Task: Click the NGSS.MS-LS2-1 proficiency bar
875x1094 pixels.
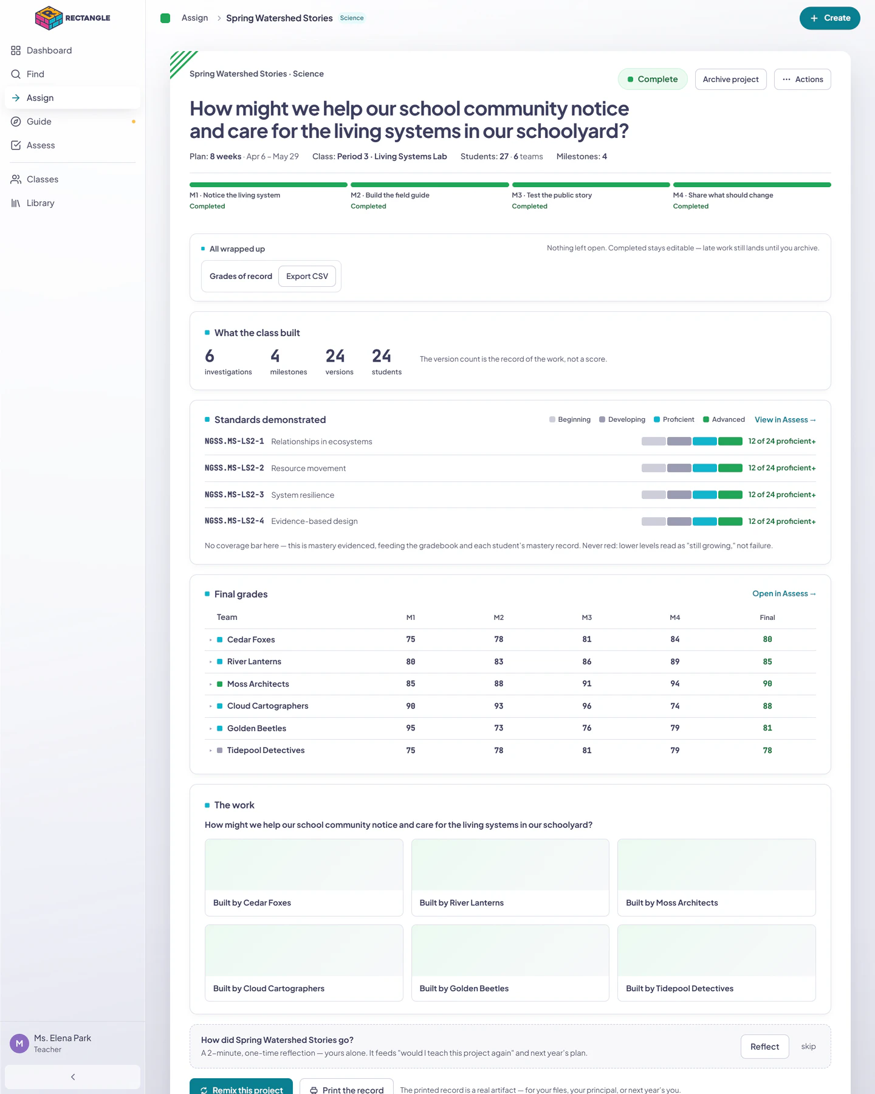Action: coord(692,441)
